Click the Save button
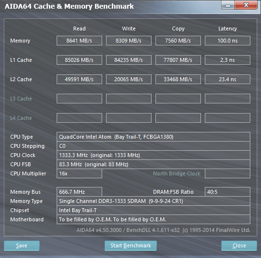 point(22,245)
